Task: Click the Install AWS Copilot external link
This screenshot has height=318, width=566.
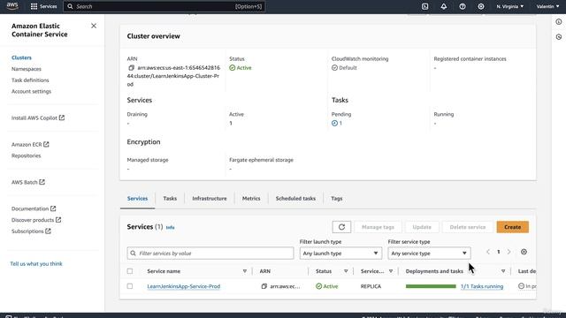Action: tap(38, 117)
